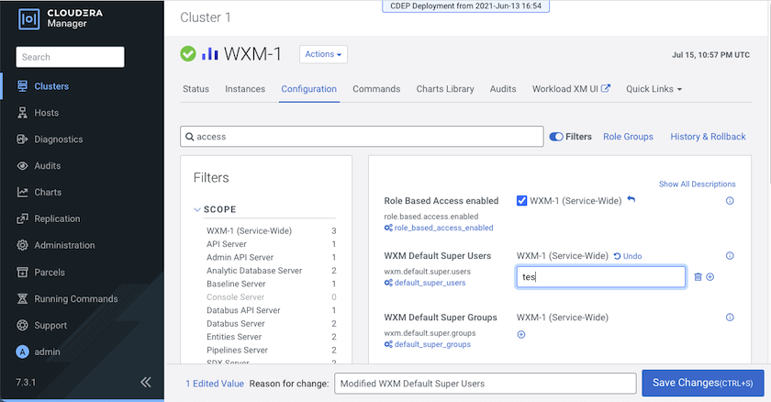Expand the Quick Links dropdown
This screenshot has height=402, width=771.
tap(654, 89)
